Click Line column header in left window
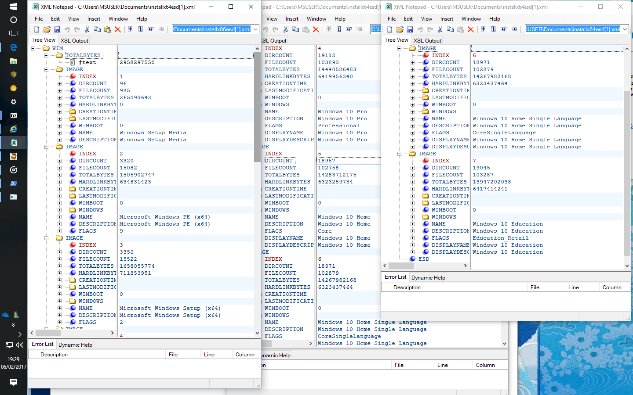 pos(216,355)
